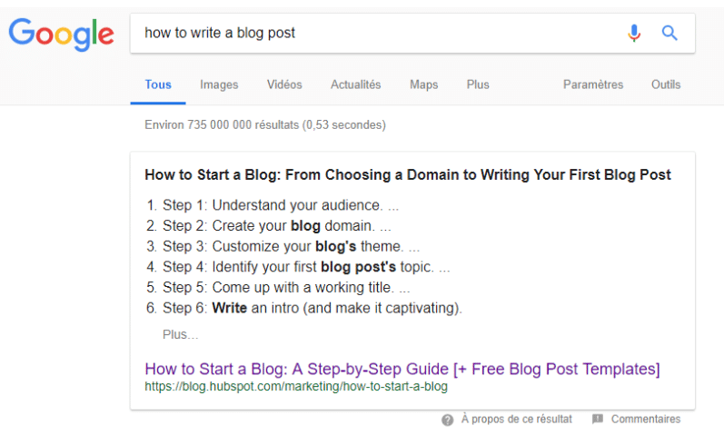Click the magnifying glass search icon
Image resolution: width=724 pixels, height=435 pixels.
click(x=669, y=34)
